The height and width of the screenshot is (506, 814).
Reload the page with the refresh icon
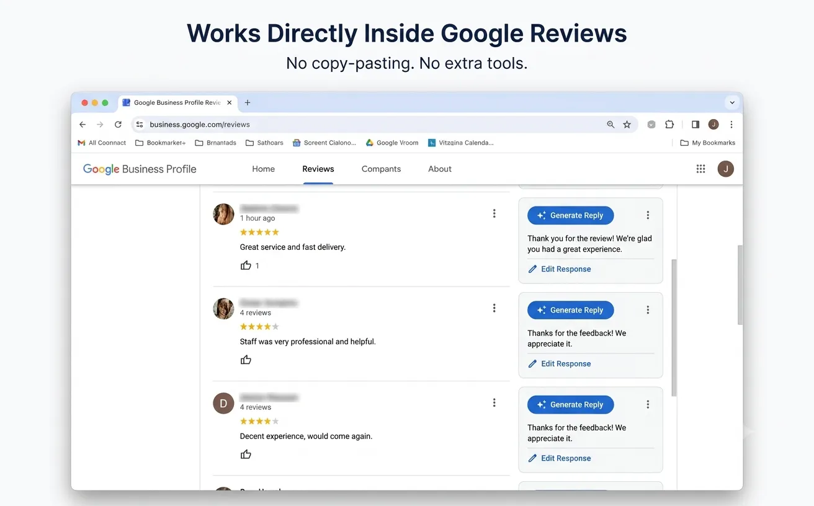pyautogui.click(x=118, y=125)
